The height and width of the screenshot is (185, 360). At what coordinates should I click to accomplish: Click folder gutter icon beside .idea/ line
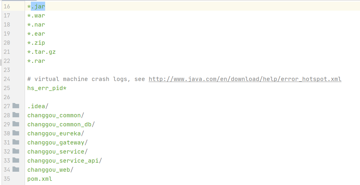tap(16, 106)
